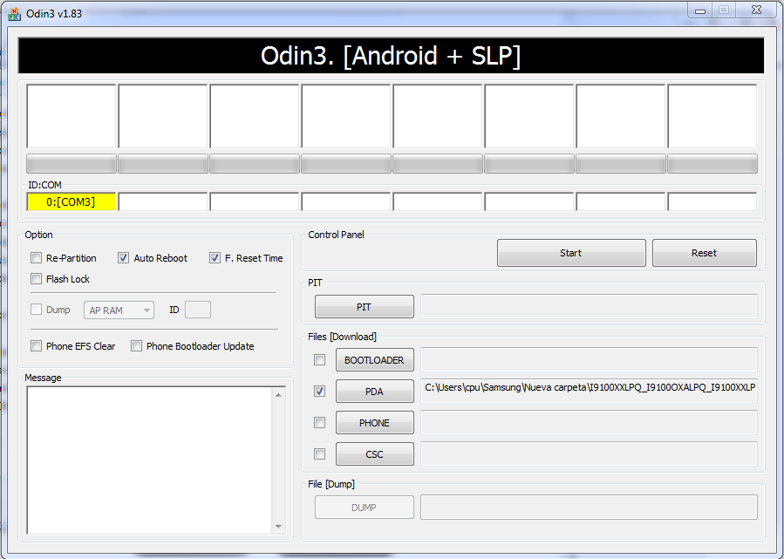Click the CSC file button
Screen dimensions: 784x559
[374, 454]
